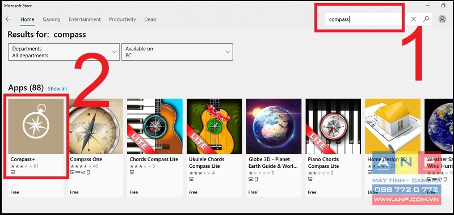Open the Compass One app thumbnail
This screenshot has height=215, width=454.
click(95, 126)
